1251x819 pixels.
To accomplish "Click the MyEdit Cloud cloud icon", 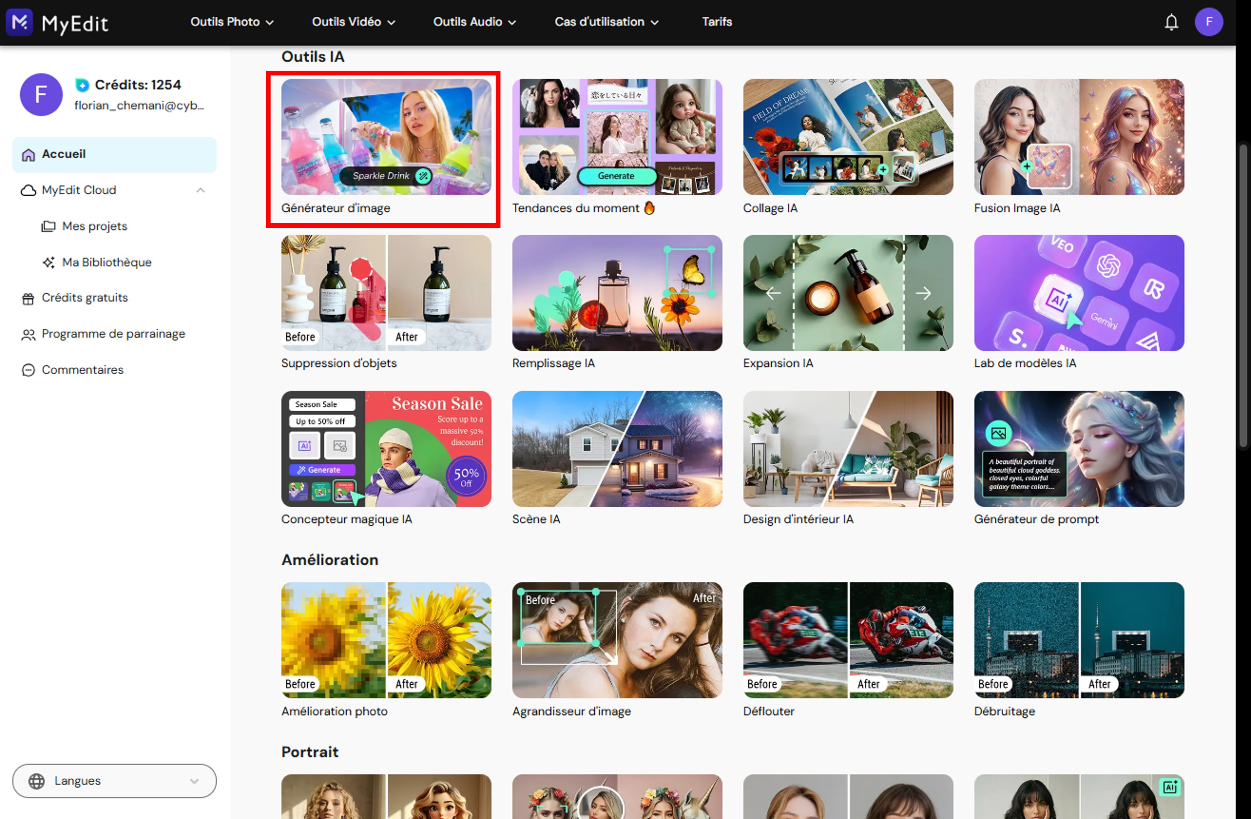I will click(28, 190).
